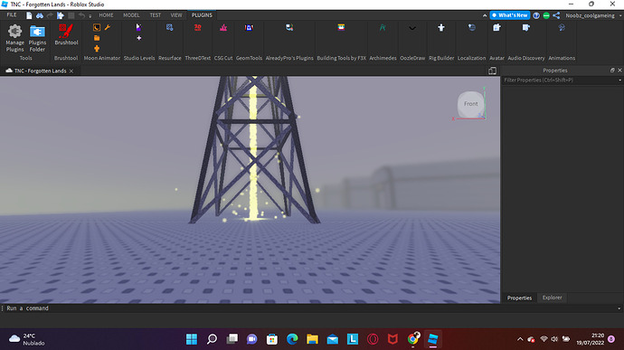The height and width of the screenshot is (350, 624).
Task: Click the Moon Animator orange folder icon
Action: pyautogui.click(x=97, y=38)
